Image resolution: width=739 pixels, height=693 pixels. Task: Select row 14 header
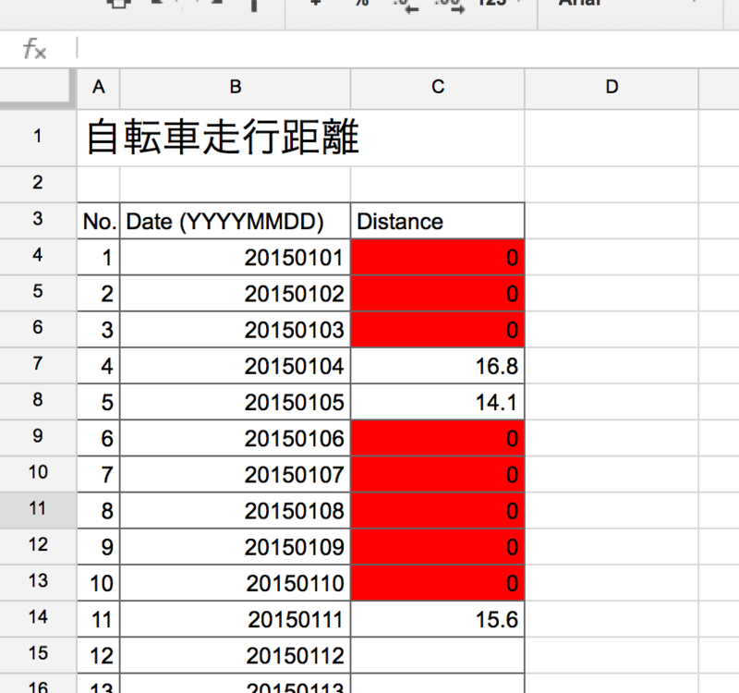click(x=38, y=617)
